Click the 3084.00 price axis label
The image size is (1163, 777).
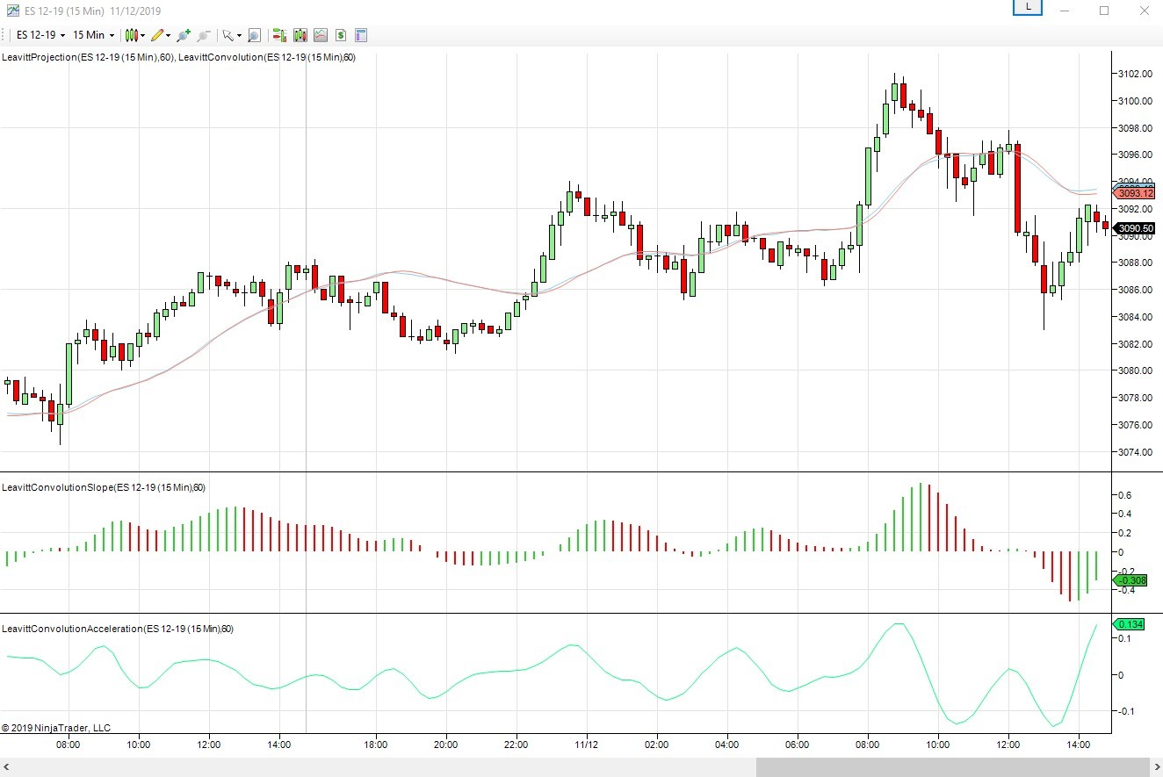pyautogui.click(x=1136, y=316)
